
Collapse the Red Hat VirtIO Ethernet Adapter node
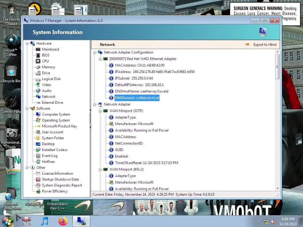pos(100,59)
